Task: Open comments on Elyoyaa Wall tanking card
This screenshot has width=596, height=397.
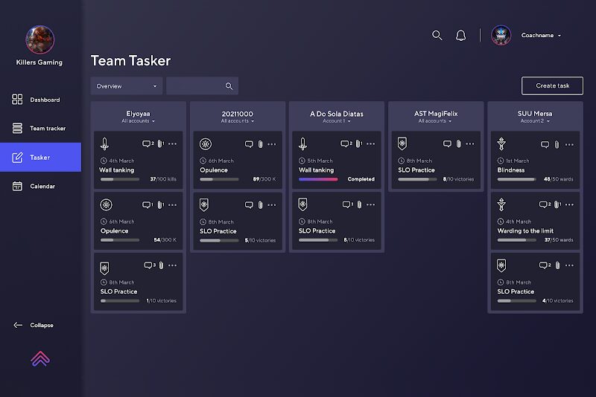Action: [x=148, y=143]
